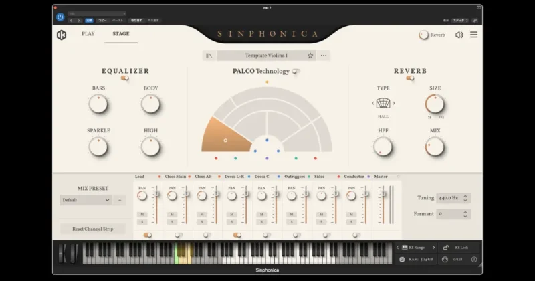Select previous reverb type arrow
The width and height of the screenshot is (535, 281).
[373, 103]
